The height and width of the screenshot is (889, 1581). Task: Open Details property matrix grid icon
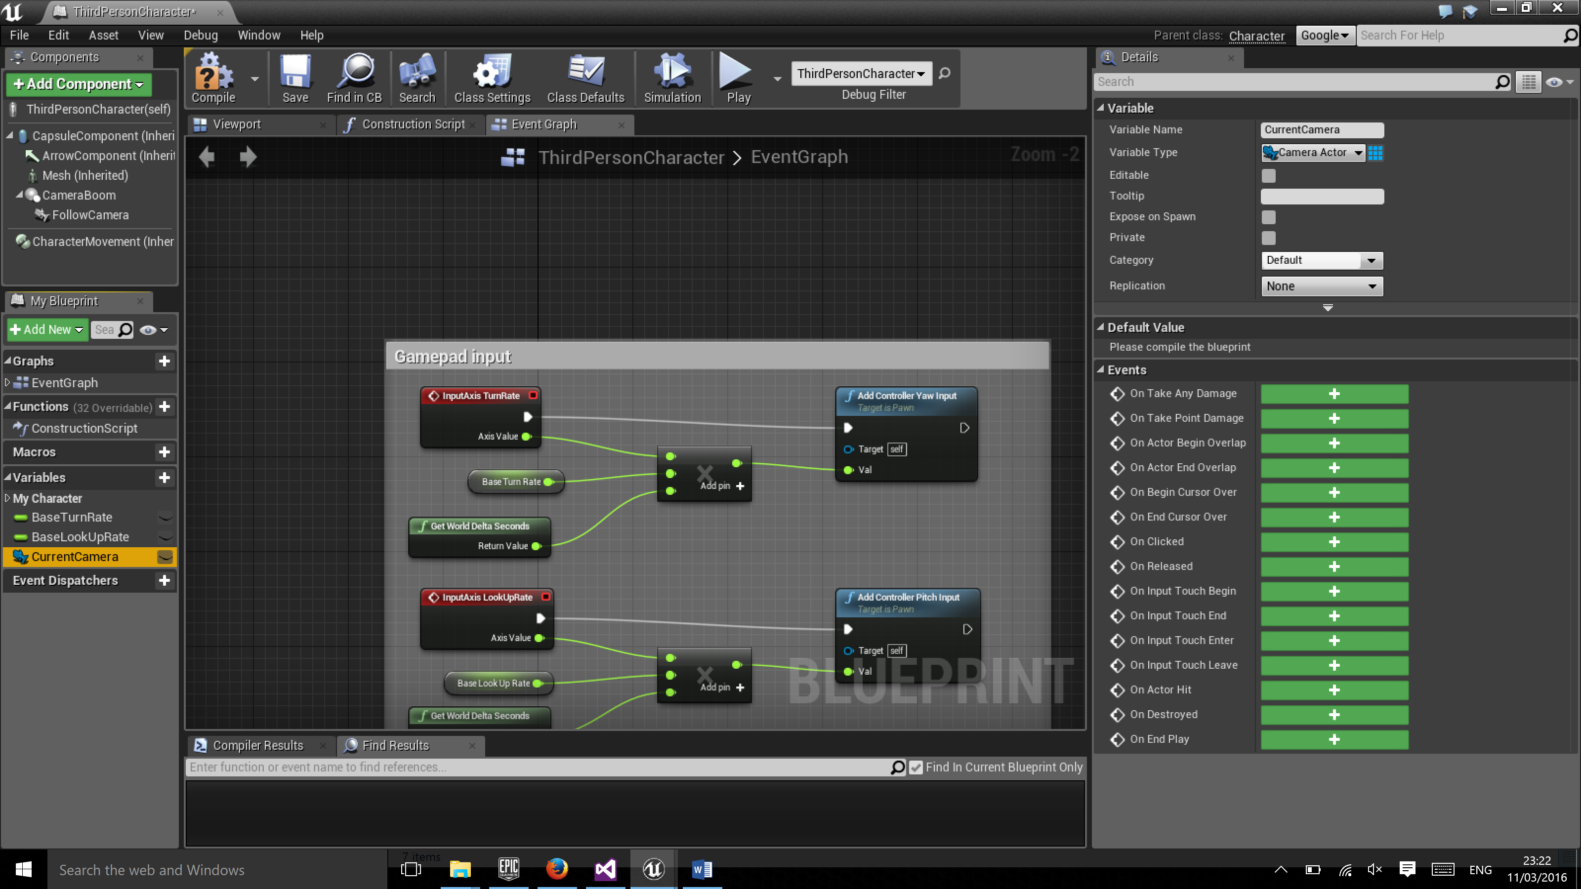1529,81
